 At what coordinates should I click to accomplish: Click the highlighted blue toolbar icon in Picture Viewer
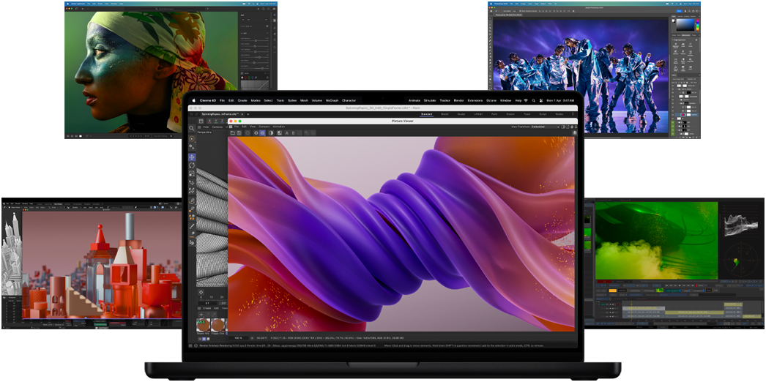(x=262, y=132)
